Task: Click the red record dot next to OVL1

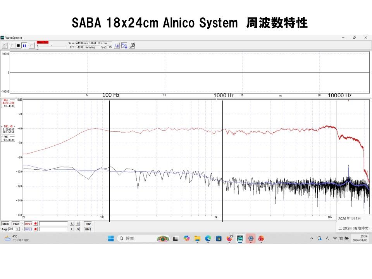Action: [x=36, y=224]
